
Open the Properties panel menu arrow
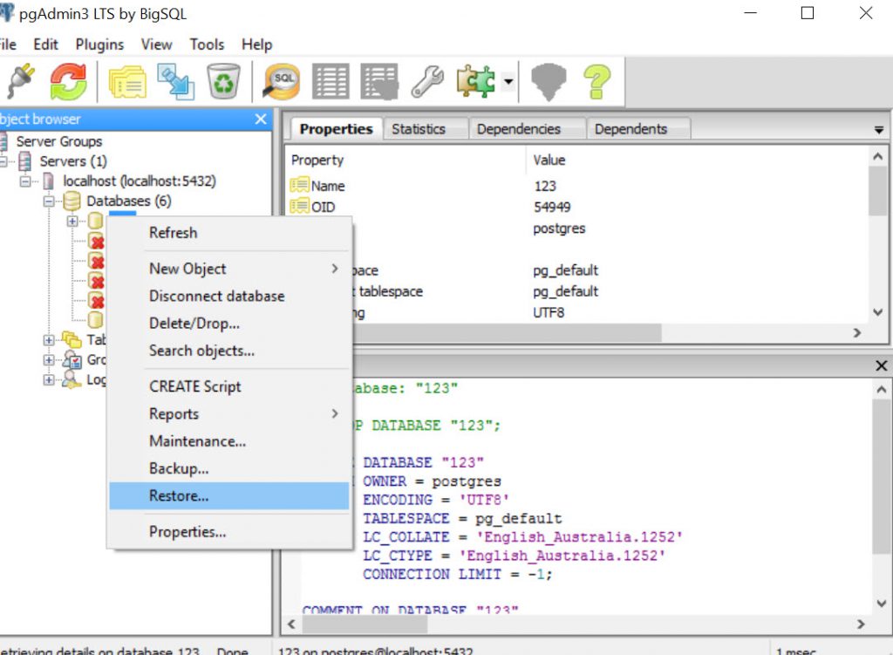click(879, 128)
